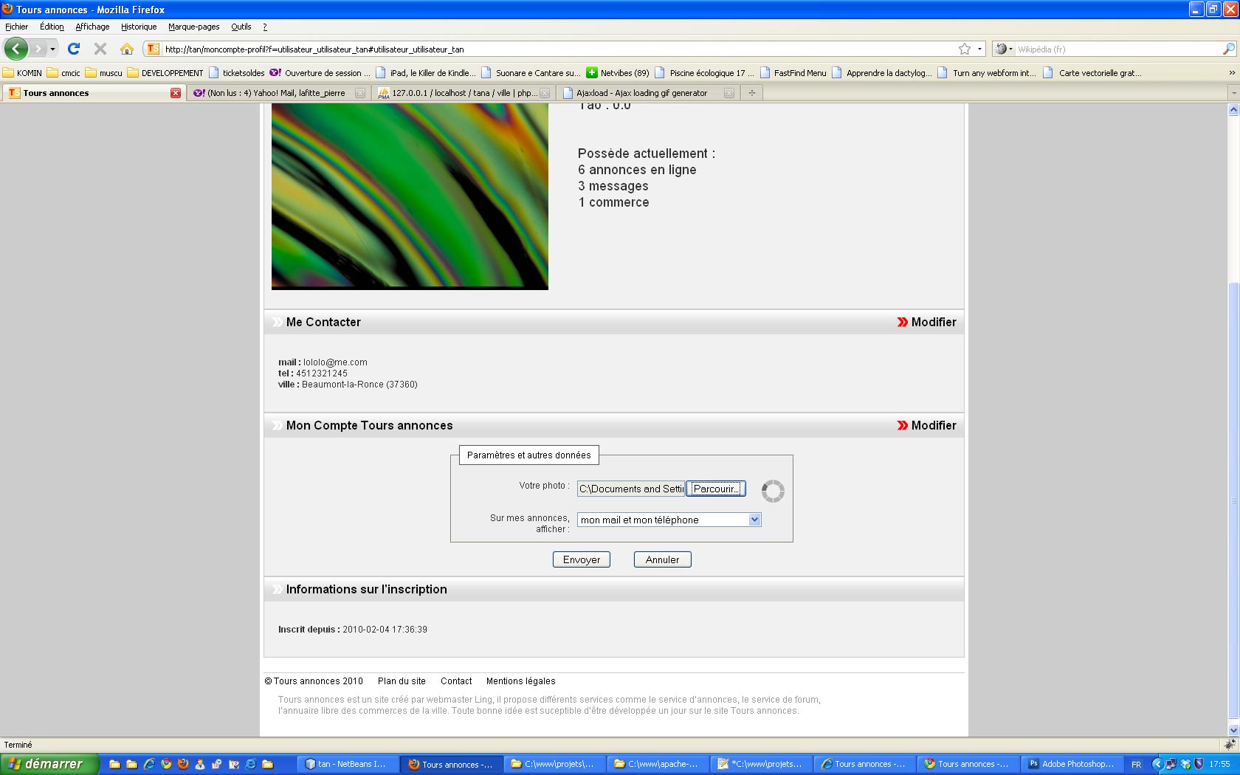Expand hidden system tray icons arrow
The image size is (1240, 775).
pos(1157,764)
